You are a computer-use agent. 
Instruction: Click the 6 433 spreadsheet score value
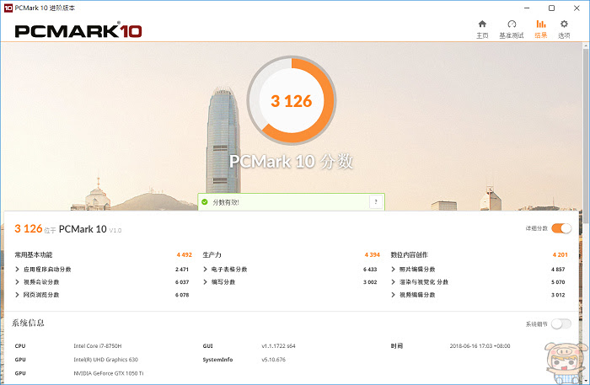click(370, 270)
